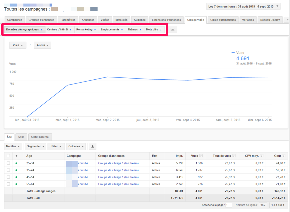
Task: Open the date range dropdown
Action: [x=243, y=7]
